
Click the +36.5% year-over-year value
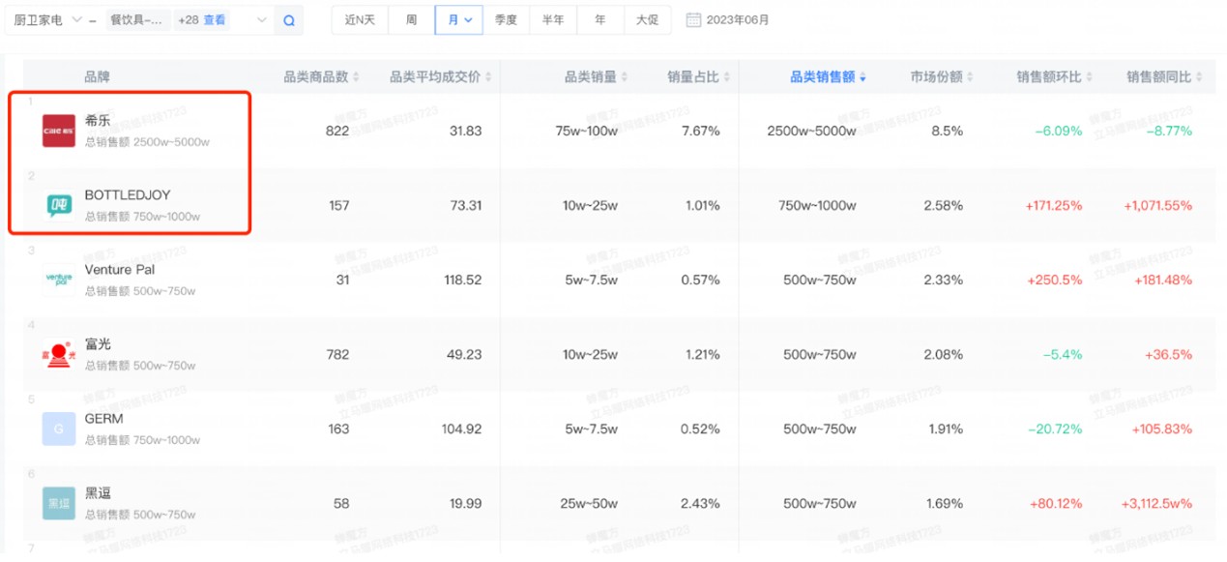[x=1169, y=355]
